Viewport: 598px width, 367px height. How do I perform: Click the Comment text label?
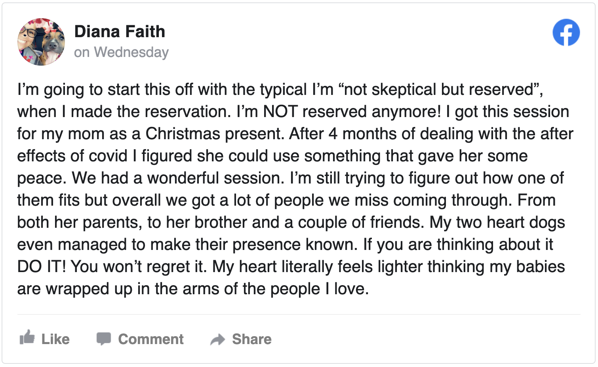[x=151, y=339]
